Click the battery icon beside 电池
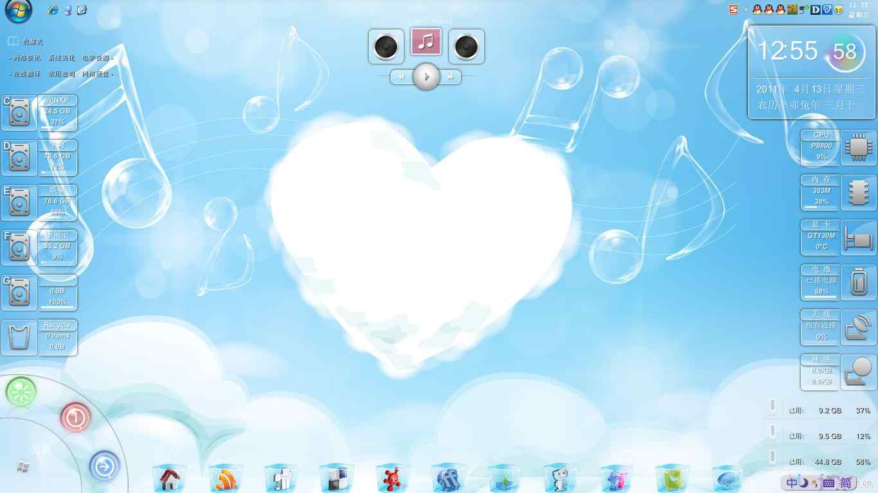This screenshot has width=878, height=493. tap(859, 282)
